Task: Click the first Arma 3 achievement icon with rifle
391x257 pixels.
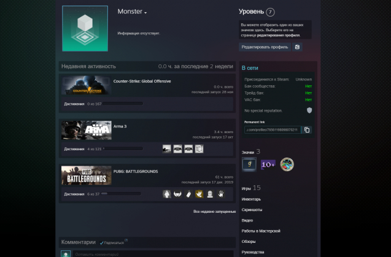Action: click(166, 149)
